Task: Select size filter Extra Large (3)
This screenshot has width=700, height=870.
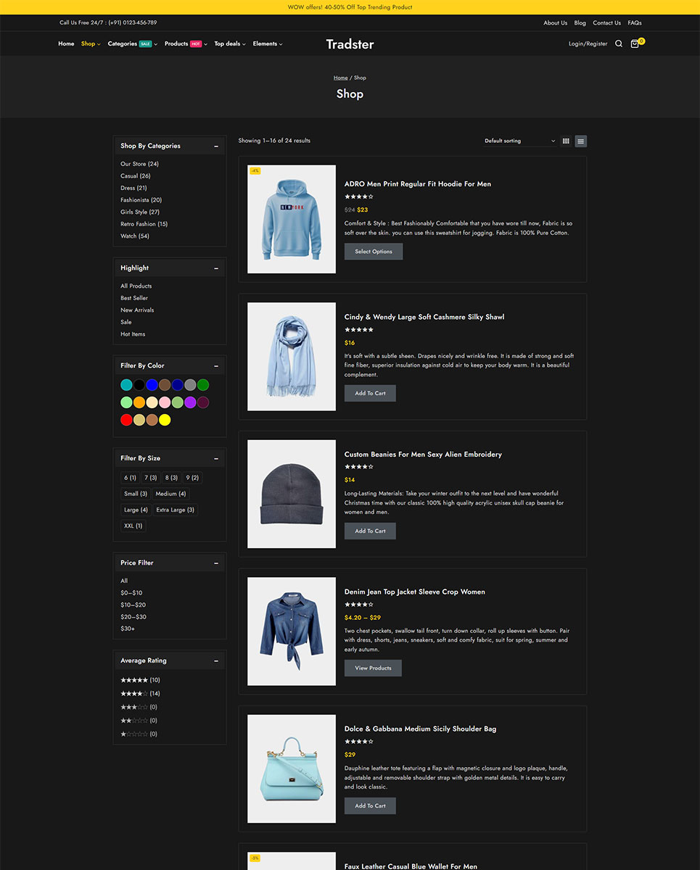Action: [x=176, y=510]
